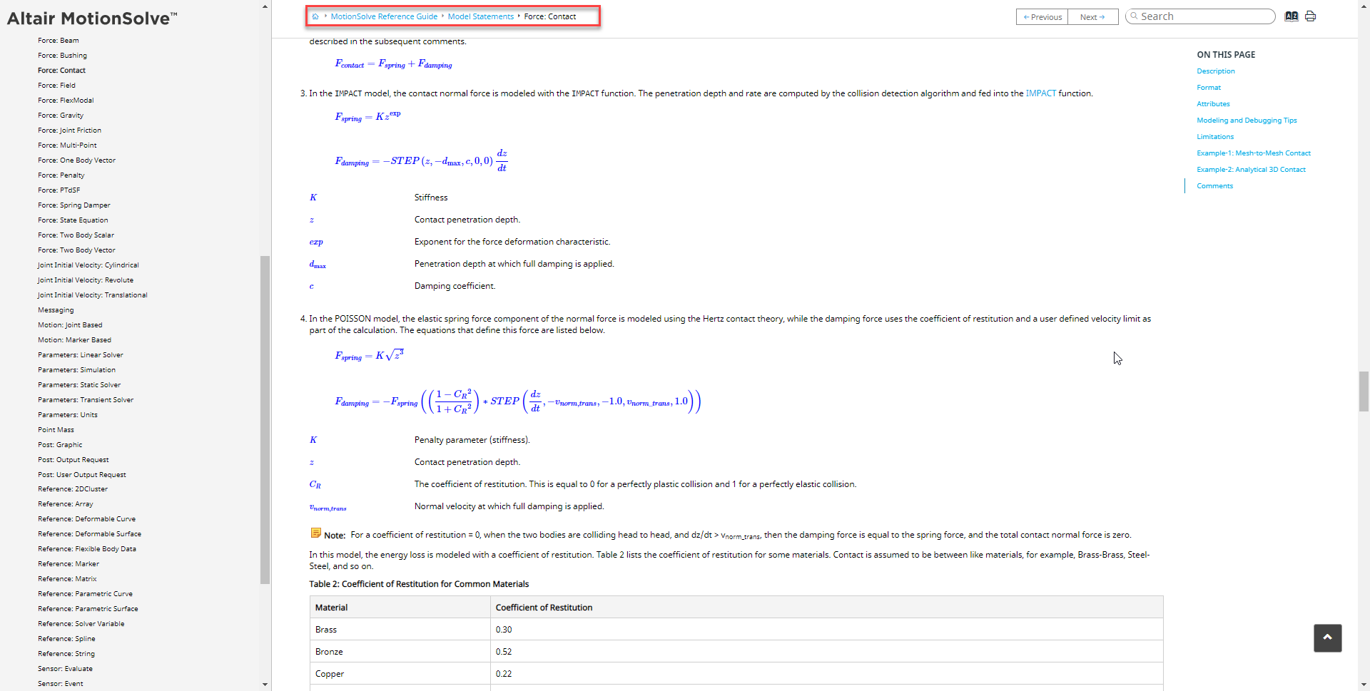Open Messaging topic in sidebar

click(x=56, y=310)
